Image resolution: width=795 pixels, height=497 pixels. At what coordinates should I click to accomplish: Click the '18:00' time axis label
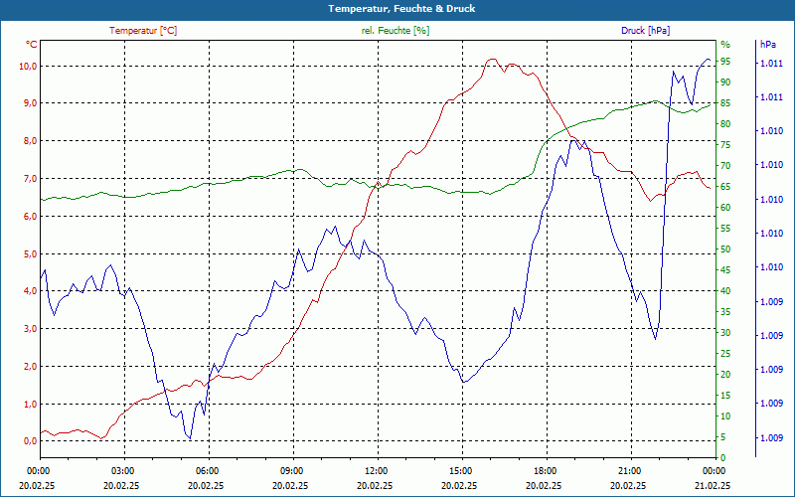[545, 470]
